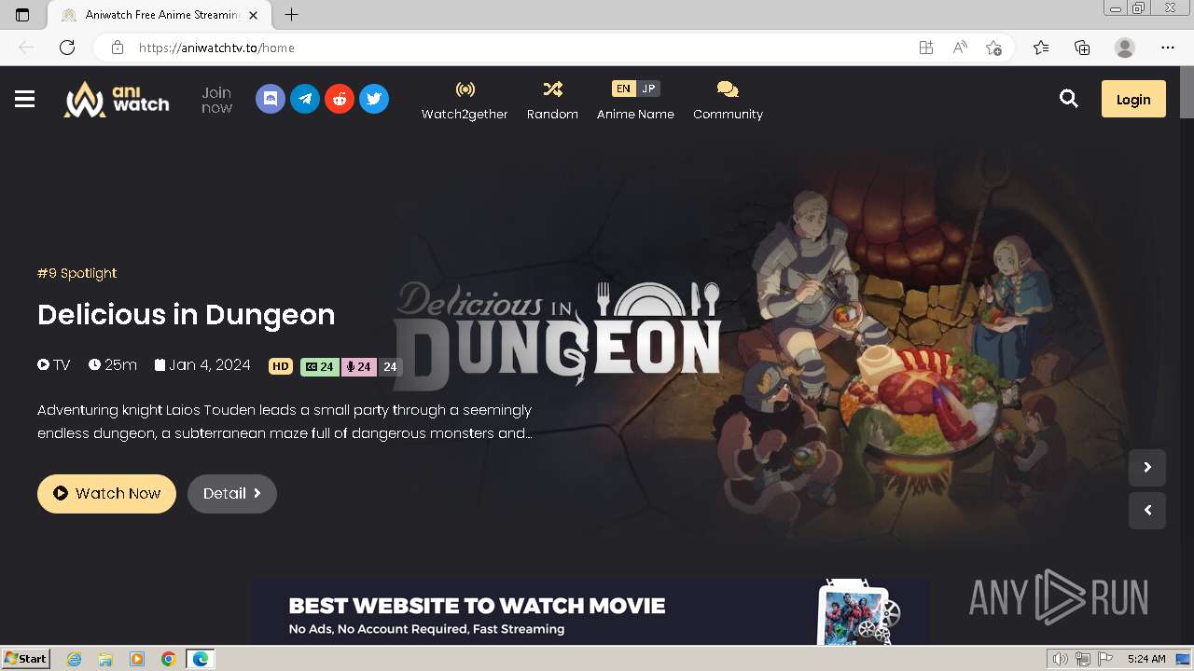Launch Internet Explorer from taskbar
Image resolution: width=1194 pixels, height=671 pixels.
(x=75, y=659)
